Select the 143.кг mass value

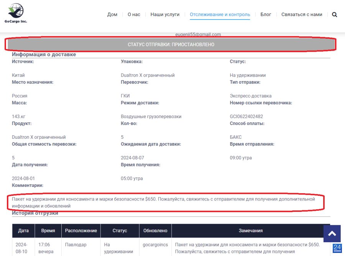point(18,117)
